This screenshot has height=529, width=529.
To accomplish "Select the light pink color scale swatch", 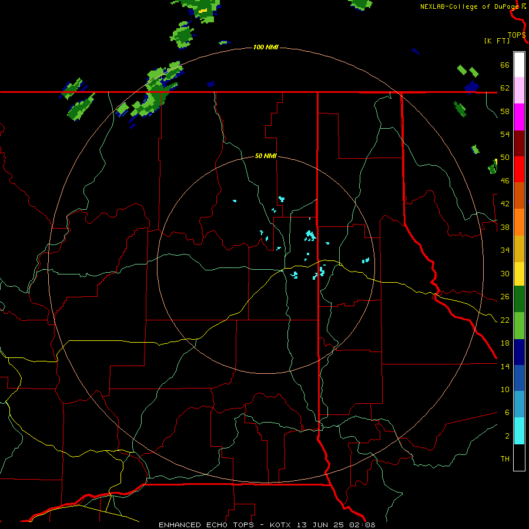I will coord(519,91).
